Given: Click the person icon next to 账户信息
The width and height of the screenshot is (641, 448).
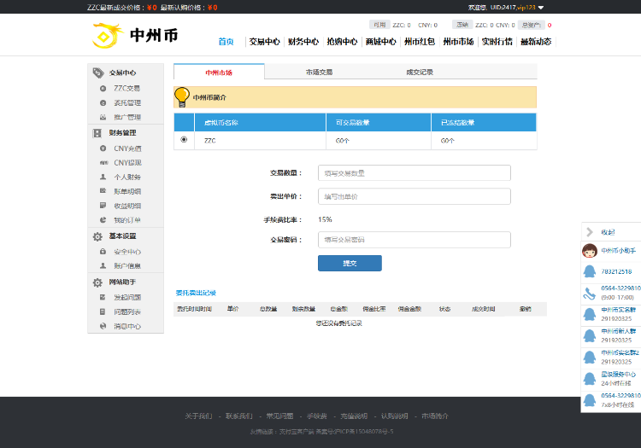Looking at the screenshot, I should click(x=103, y=265).
